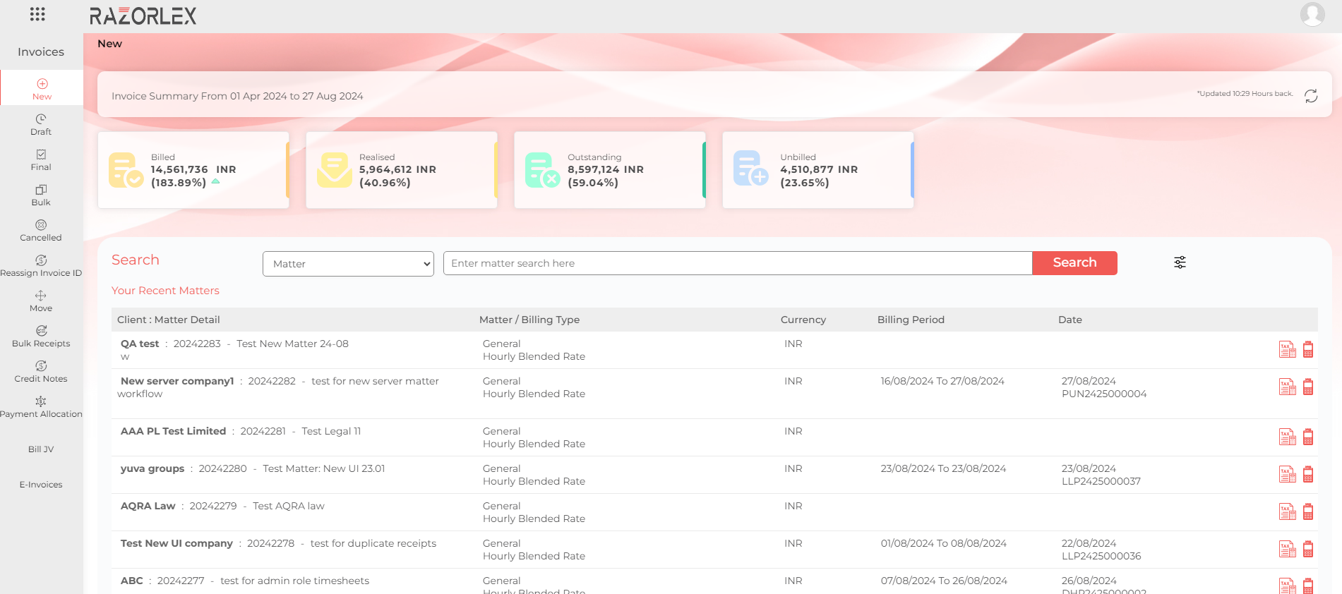1342x594 pixels.
Task: Click the Billed summary card icon
Action: (126, 170)
